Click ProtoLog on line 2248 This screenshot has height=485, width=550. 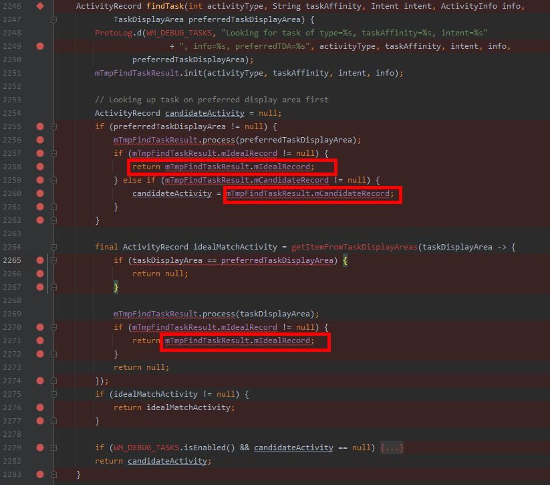(114, 33)
